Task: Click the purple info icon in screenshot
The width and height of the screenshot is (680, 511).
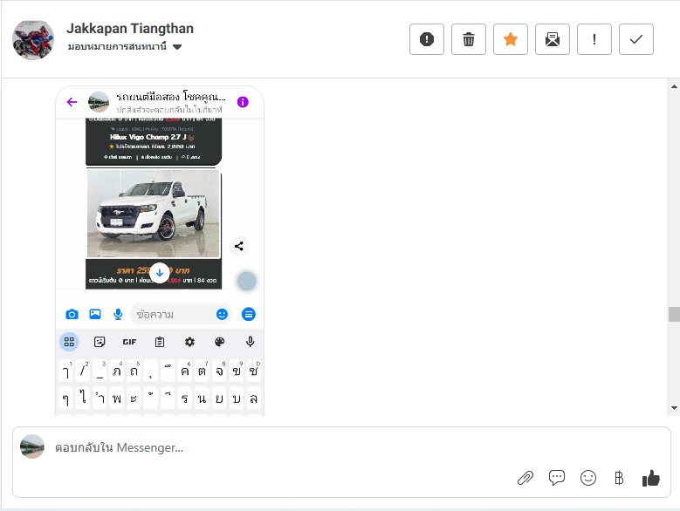Action: [x=243, y=102]
